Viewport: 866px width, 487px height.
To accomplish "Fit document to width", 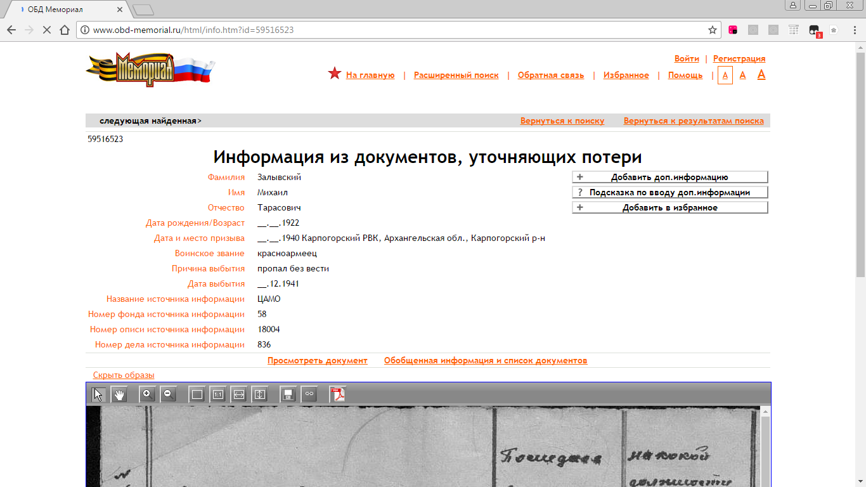I will [x=239, y=394].
